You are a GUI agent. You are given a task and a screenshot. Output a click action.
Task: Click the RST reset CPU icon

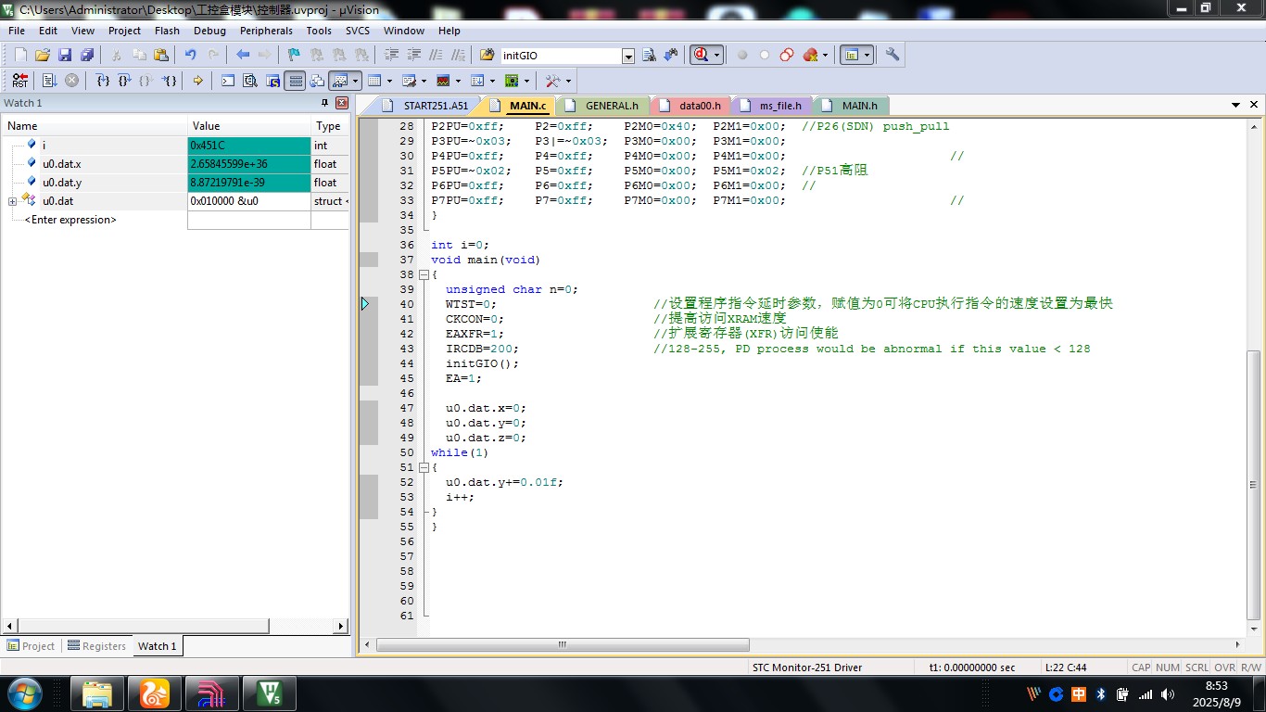tap(20, 81)
